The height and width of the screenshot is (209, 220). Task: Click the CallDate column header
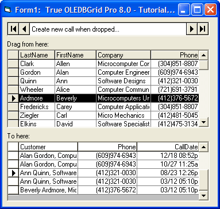click(168, 147)
